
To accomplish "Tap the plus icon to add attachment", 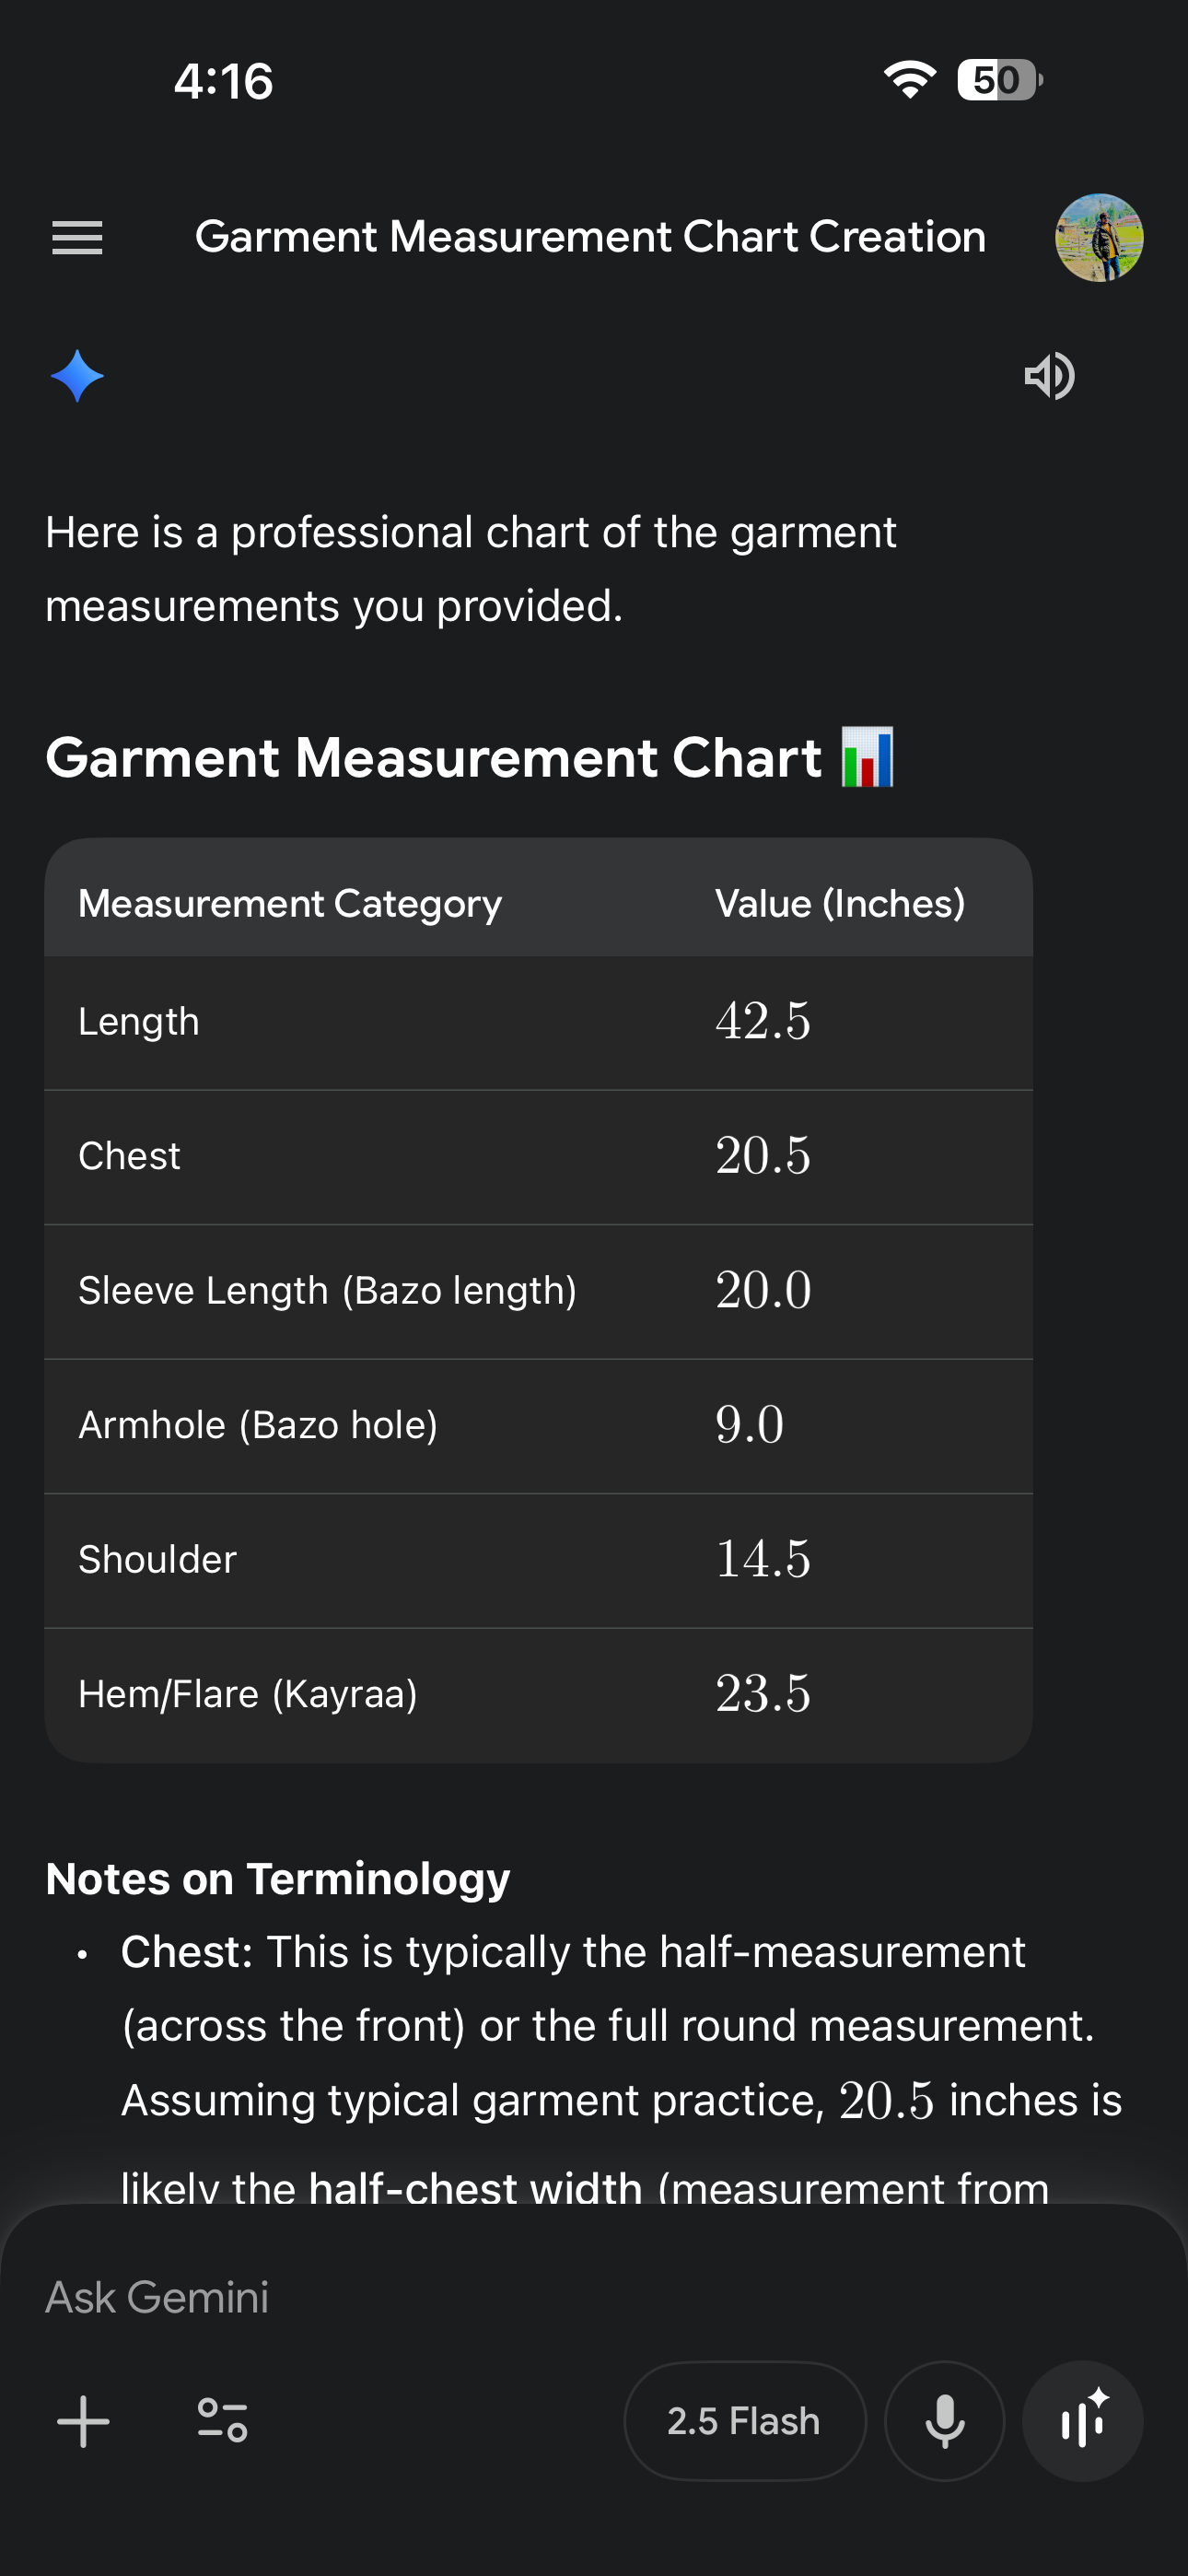I will (x=84, y=2421).
